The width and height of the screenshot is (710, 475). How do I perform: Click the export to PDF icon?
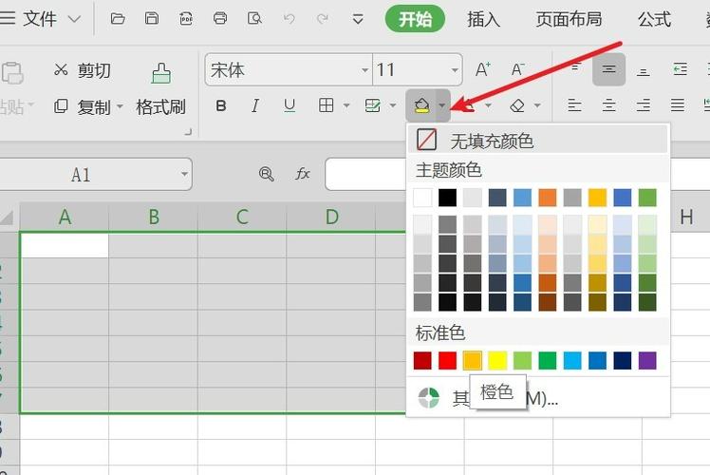coord(186,19)
